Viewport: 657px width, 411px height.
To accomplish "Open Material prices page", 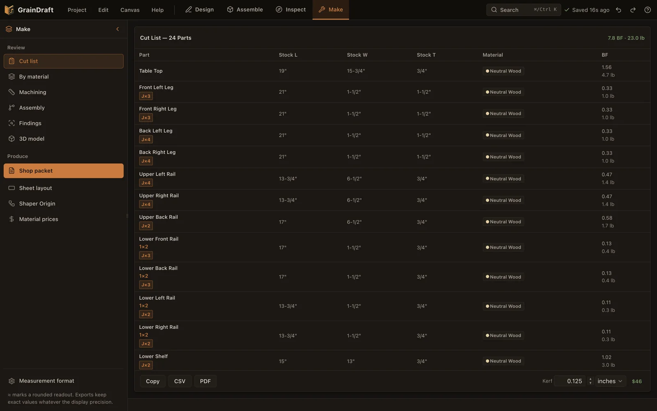I will point(64,219).
